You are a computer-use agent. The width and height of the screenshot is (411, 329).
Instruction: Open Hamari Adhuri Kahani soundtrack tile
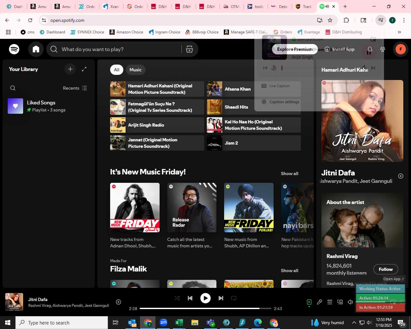tap(157, 89)
